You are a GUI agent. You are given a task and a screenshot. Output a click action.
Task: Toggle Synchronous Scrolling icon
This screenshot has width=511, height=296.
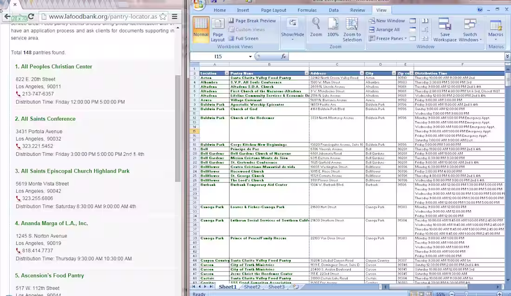click(425, 30)
